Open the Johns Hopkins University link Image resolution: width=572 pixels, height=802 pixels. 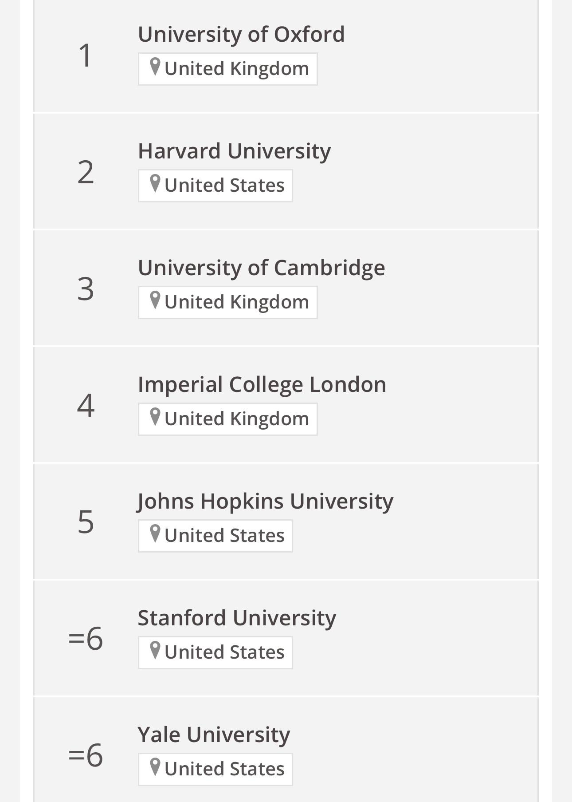click(265, 501)
